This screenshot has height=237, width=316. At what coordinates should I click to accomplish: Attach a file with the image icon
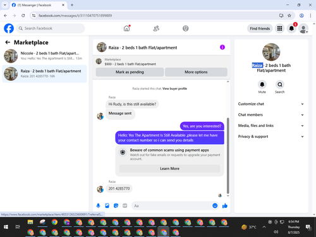click(107, 205)
